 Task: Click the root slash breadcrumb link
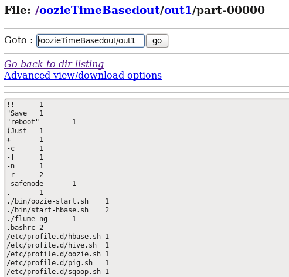[38, 10]
